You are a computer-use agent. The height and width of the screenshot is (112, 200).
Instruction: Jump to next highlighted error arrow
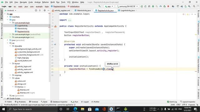coord(195,14)
